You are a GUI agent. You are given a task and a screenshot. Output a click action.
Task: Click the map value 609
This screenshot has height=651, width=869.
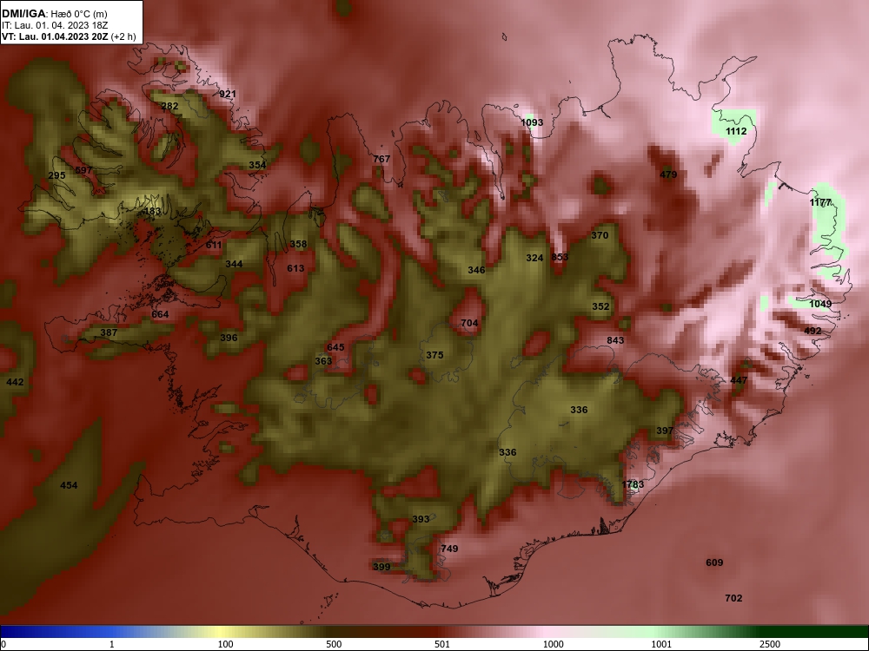pyautogui.click(x=714, y=563)
